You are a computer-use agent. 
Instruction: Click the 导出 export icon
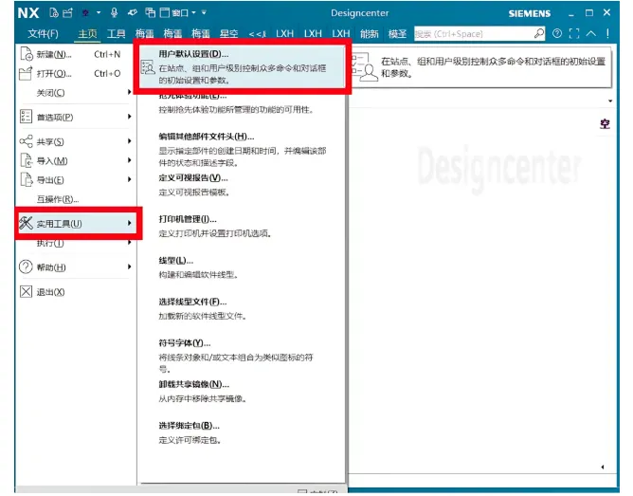pos(27,179)
